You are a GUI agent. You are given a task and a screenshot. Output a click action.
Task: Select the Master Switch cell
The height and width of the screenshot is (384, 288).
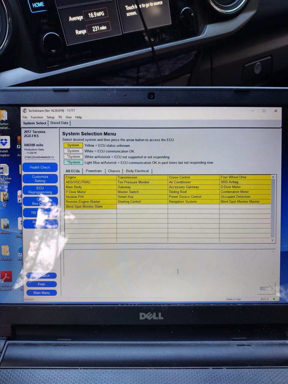tap(142, 192)
